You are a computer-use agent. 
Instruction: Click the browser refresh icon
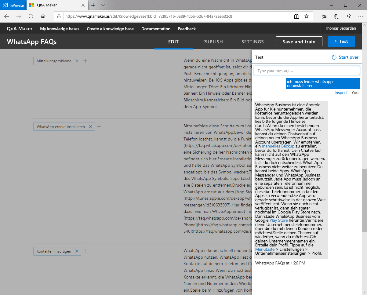pyautogui.click(x=31, y=16)
